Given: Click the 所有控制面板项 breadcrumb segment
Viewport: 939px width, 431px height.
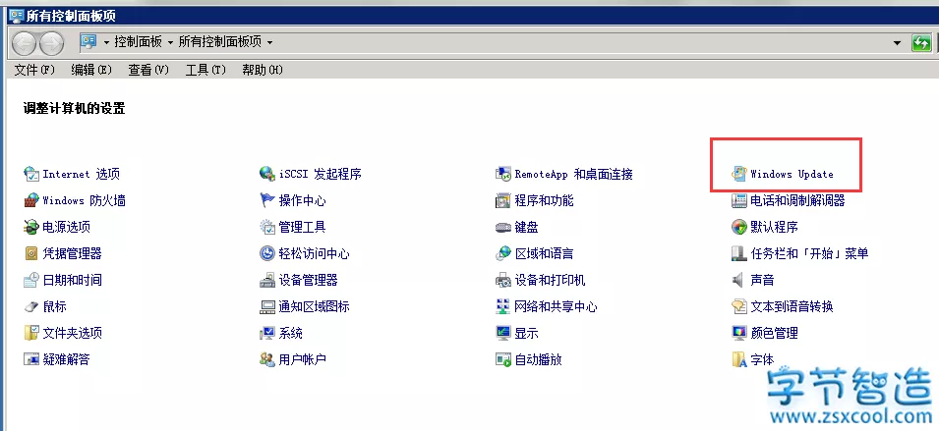Looking at the screenshot, I should point(220,42).
